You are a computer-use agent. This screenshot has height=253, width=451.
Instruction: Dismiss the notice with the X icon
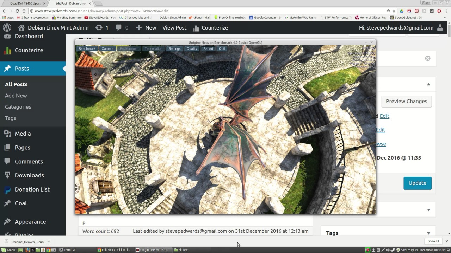(x=428, y=58)
